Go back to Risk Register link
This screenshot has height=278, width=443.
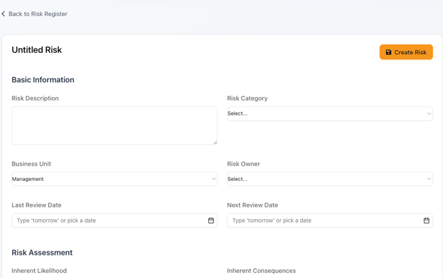pyautogui.click(x=38, y=14)
